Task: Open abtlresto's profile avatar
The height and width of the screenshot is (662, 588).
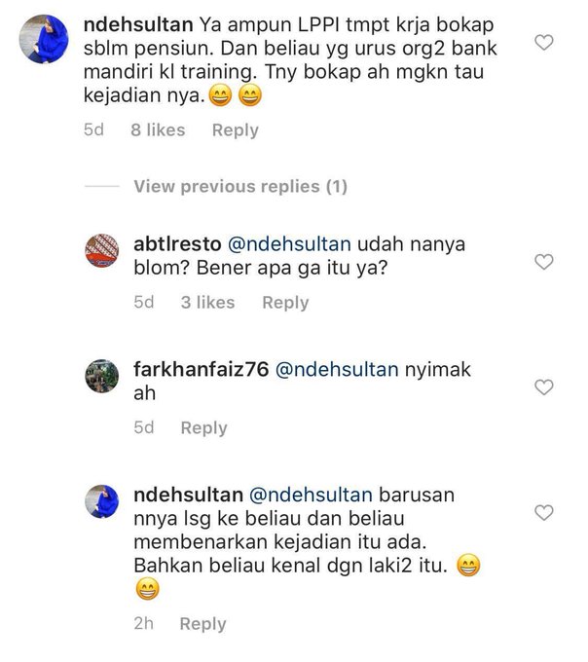Action: [101, 250]
